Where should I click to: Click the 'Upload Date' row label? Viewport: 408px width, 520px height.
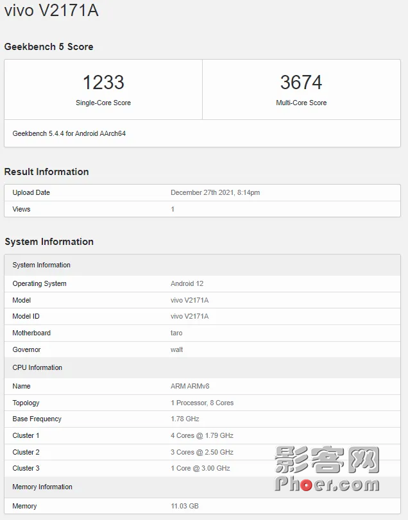31,193
